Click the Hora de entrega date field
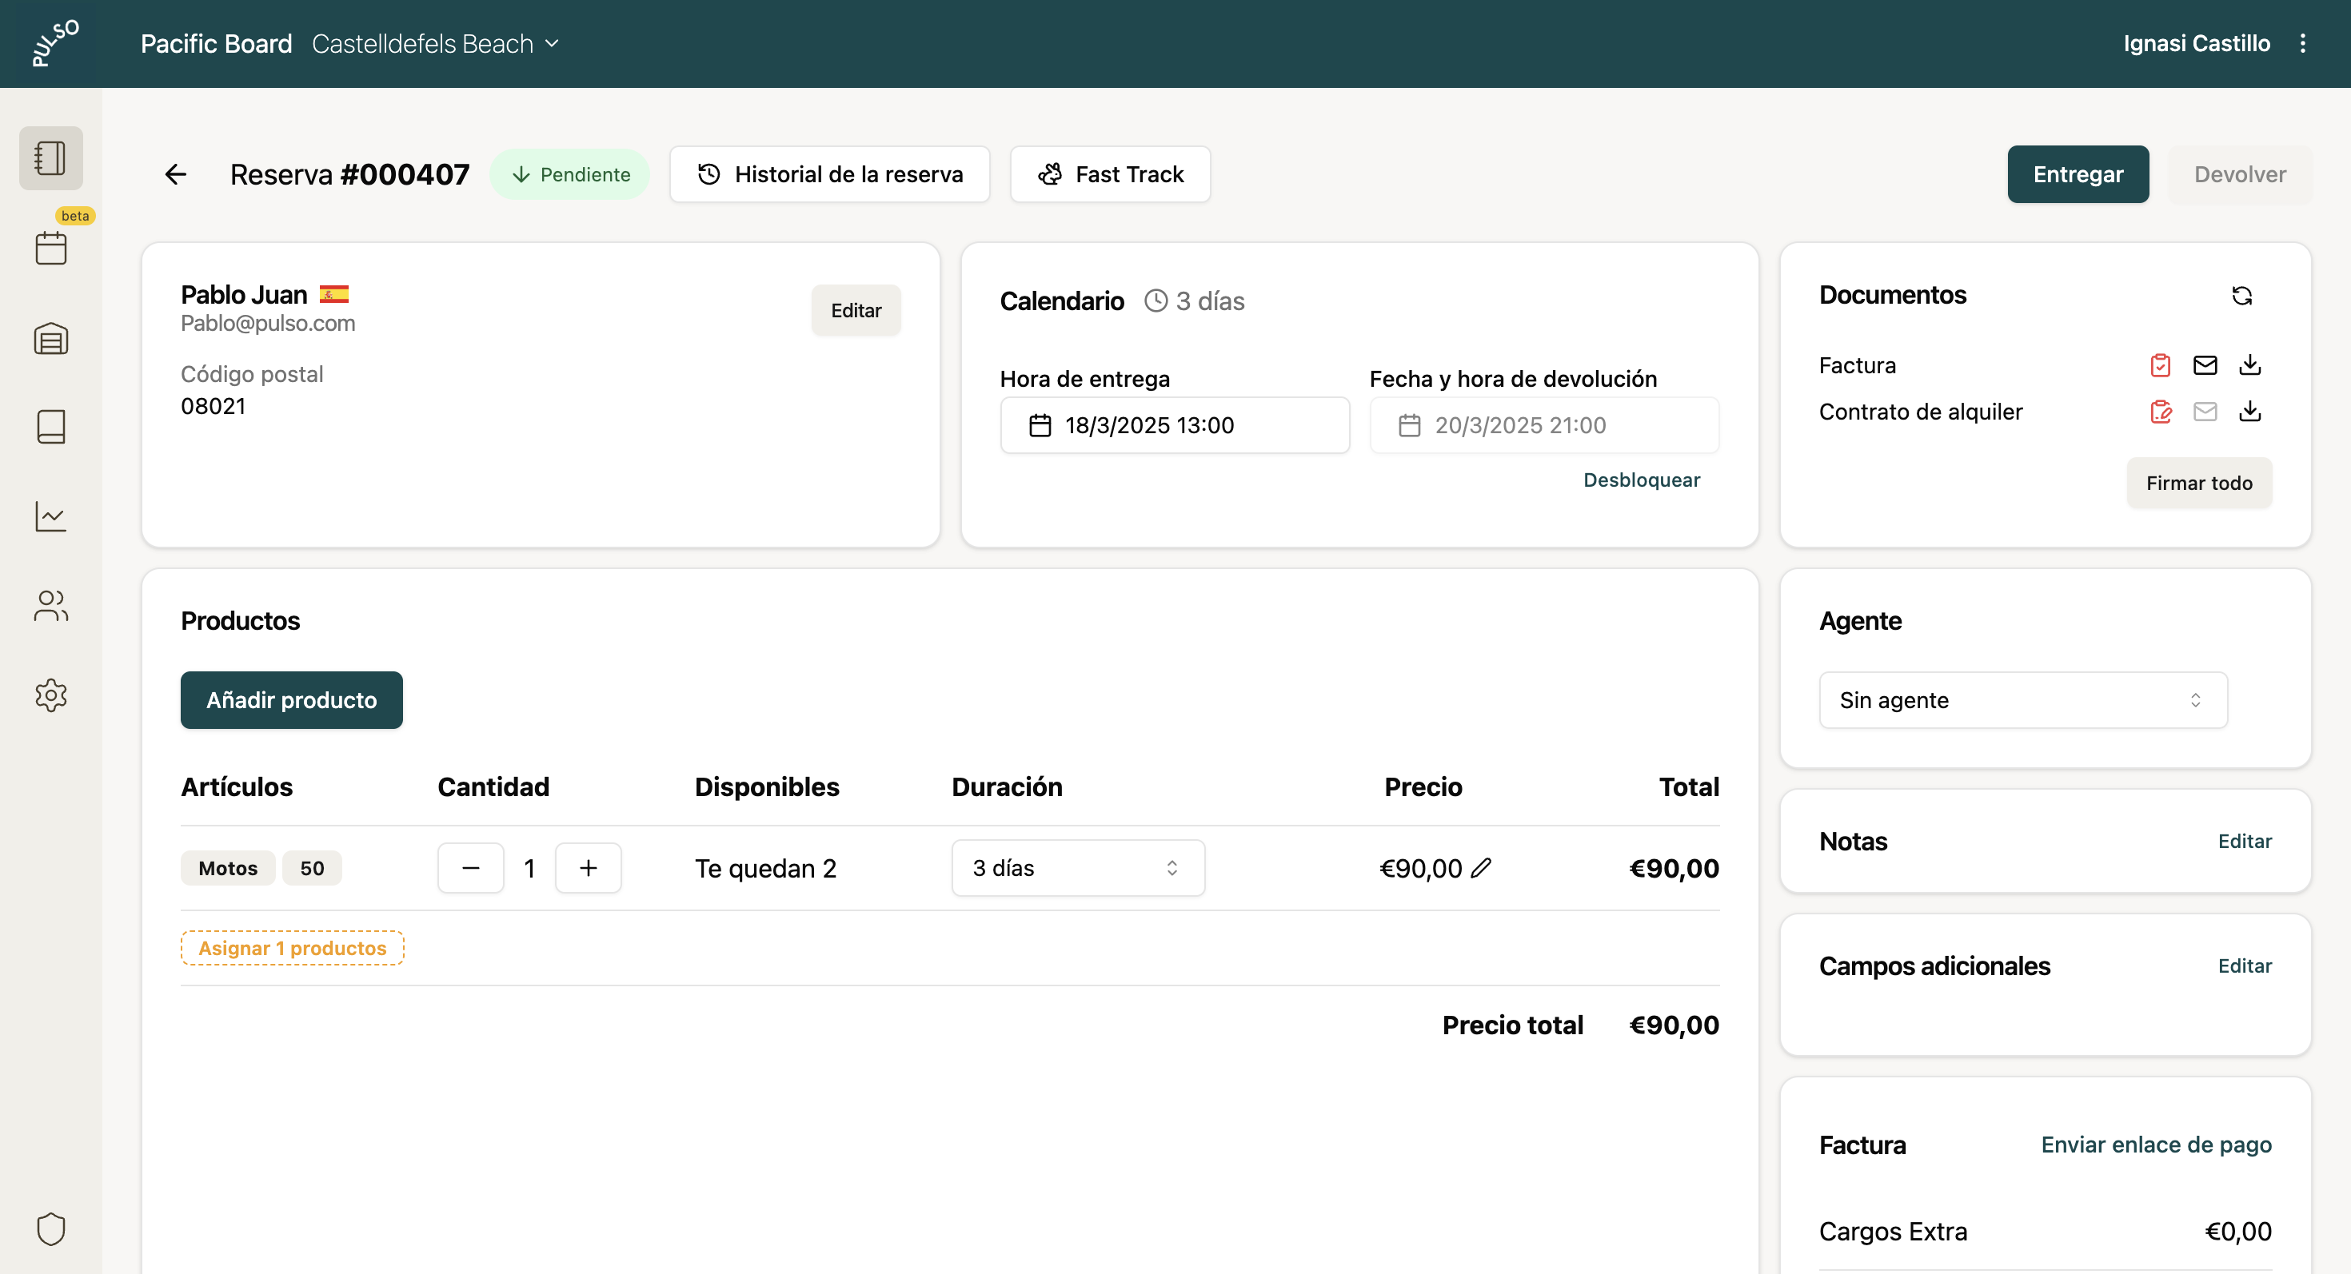Viewport: 2351px width, 1274px height. pyautogui.click(x=1174, y=426)
